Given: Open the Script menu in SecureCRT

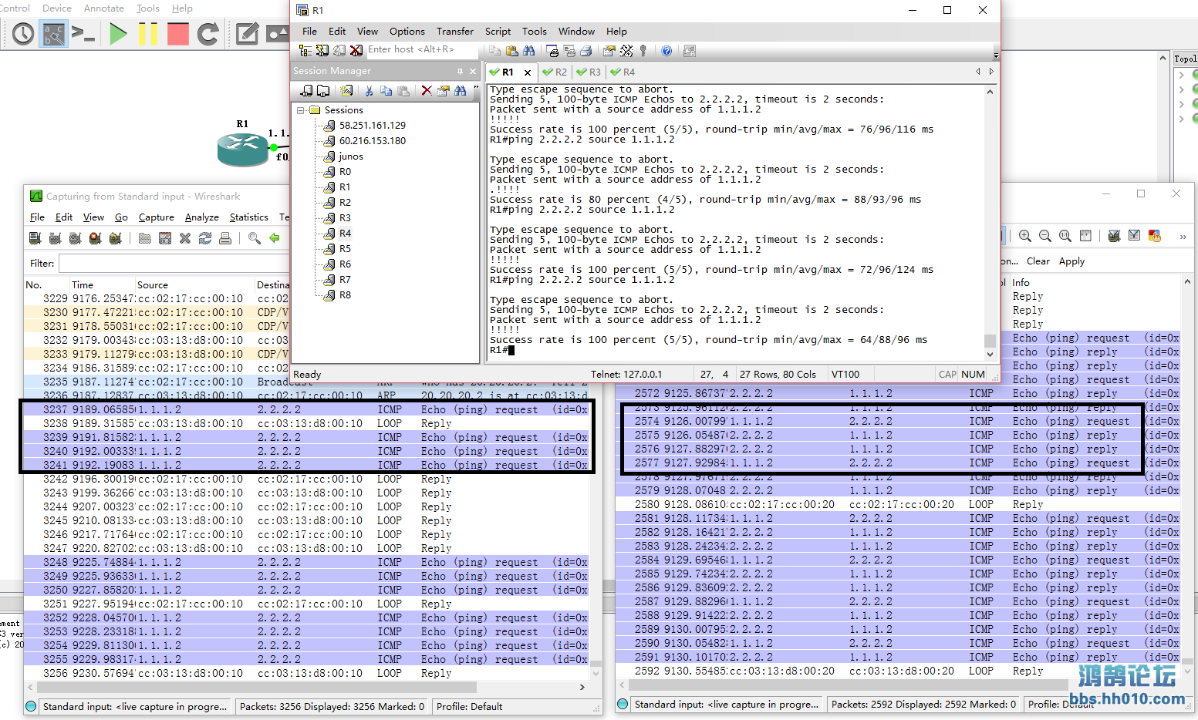Looking at the screenshot, I should point(498,32).
